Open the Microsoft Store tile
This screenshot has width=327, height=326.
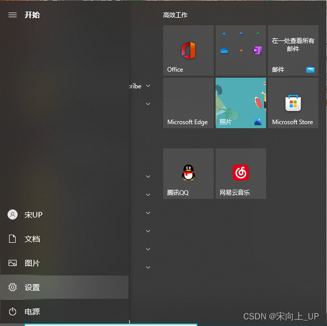pyautogui.click(x=293, y=103)
